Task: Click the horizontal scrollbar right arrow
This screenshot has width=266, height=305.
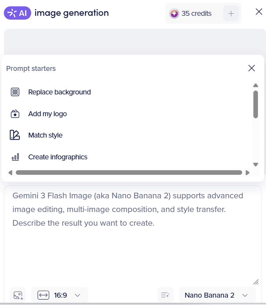Action: point(247,172)
